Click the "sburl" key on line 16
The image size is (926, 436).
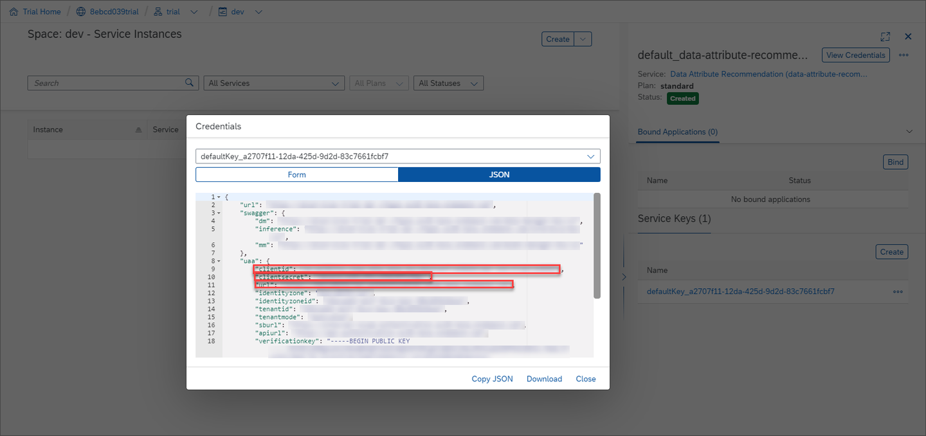(269, 325)
